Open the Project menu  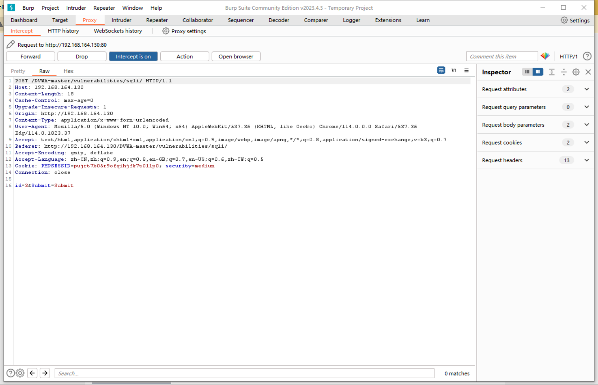tap(50, 8)
